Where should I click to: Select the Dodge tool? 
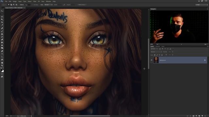pos(2,48)
